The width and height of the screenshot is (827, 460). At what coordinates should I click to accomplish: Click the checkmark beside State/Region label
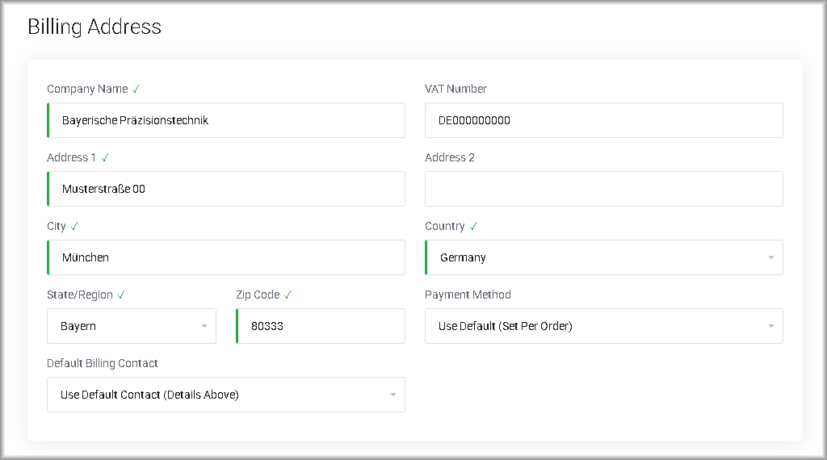[x=121, y=295]
